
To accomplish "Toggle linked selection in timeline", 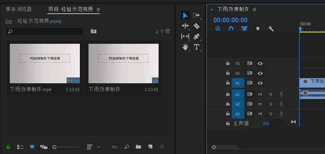I will [x=244, y=29].
